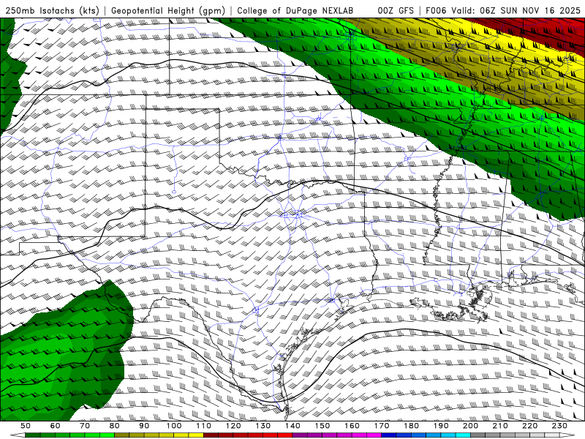
Task: Click the 110 value on the color scale
Action: click(x=203, y=426)
